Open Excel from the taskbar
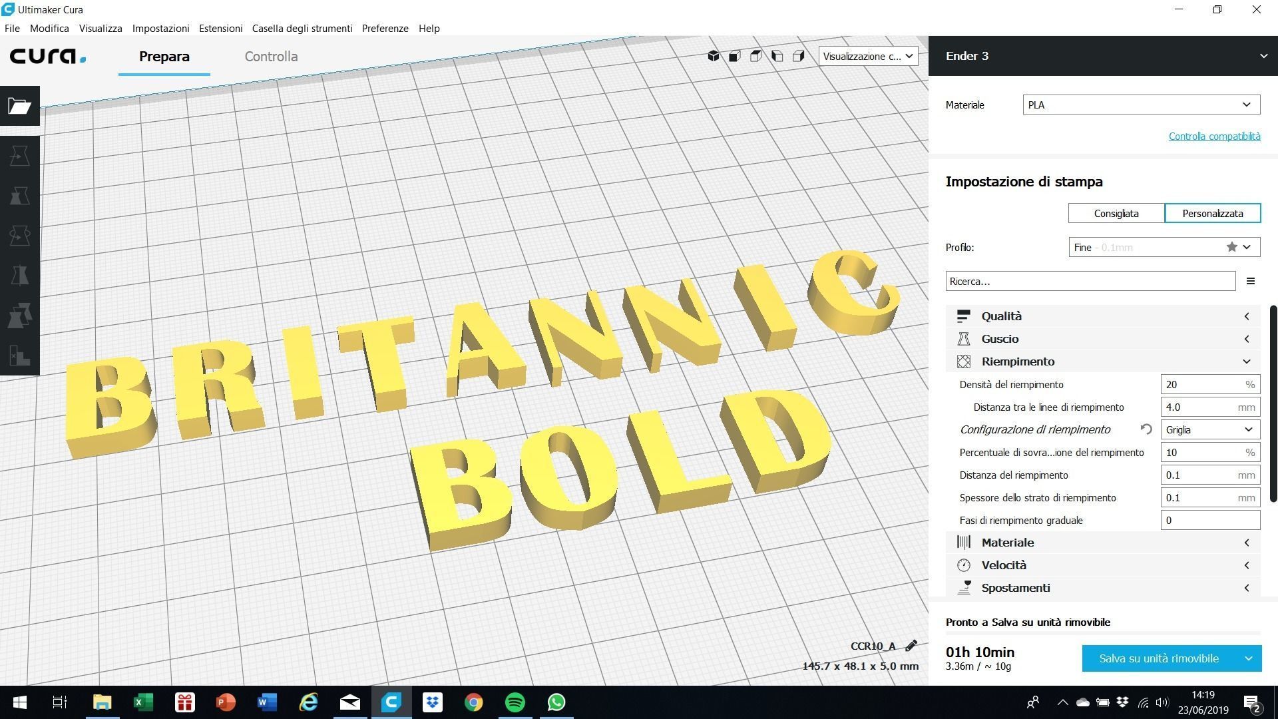This screenshot has width=1278, height=719. pyautogui.click(x=143, y=702)
